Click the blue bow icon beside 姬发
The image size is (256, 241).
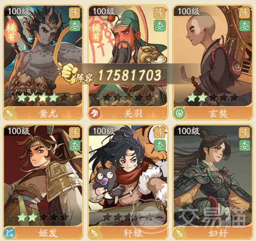9,232
